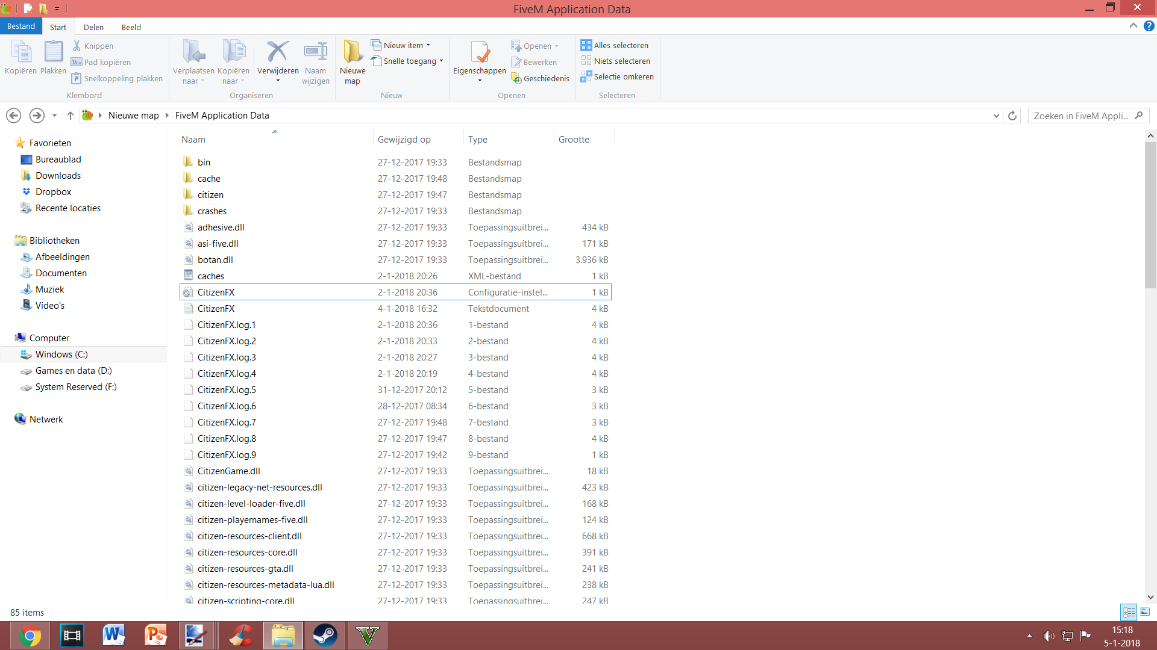Viewport: 1157px width, 650px height.
Task: Click the vertical scrollbar down arrow
Action: (x=1150, y=597)
